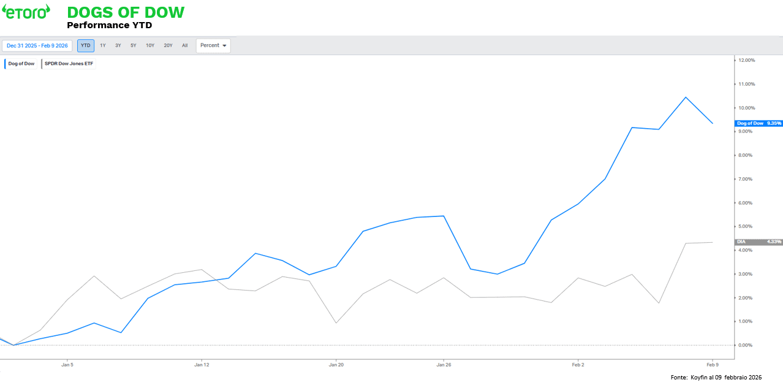Click the eToro logo
This screenshot has height=388, width=783.
(26, 12)
